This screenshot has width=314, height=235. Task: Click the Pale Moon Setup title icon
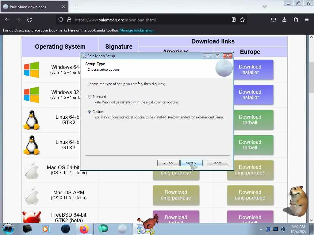point(84,56)
